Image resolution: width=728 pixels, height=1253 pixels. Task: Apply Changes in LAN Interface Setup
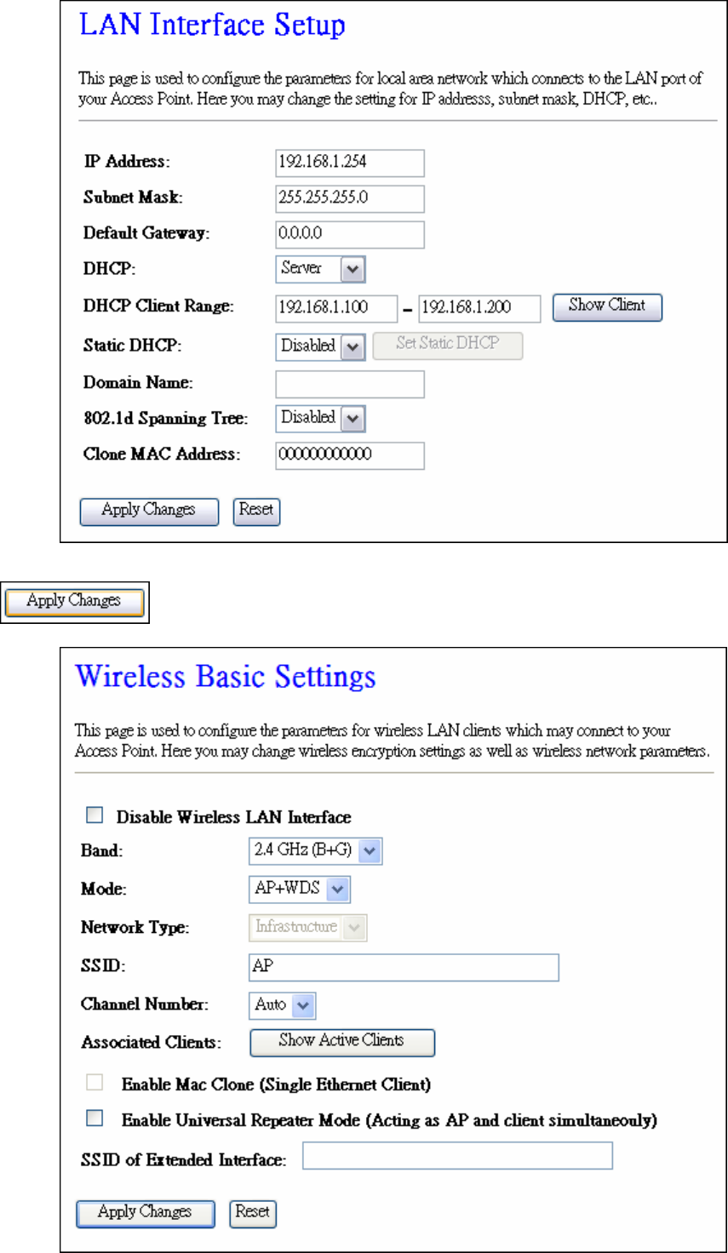pos(149,511)
